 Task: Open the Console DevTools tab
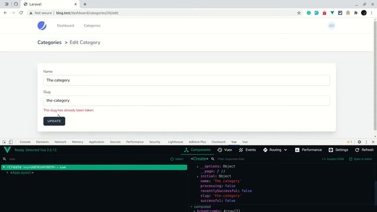click(x=25, y=142)
